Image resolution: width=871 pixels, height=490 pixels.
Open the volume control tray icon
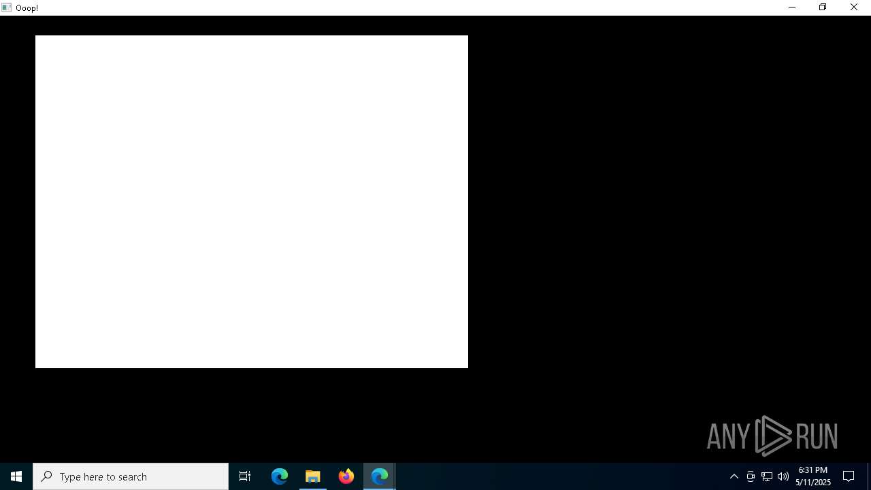(783, 476)
